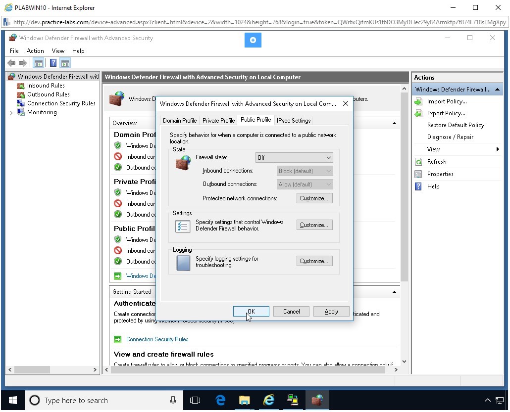The height and width of the screenshot is (412, 510).
Task: Collapse the Overview section
Action: [x=394, y=123]
